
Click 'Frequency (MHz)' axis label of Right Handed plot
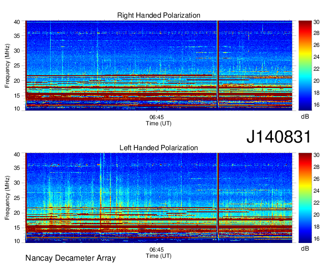(x=7, y=66)
